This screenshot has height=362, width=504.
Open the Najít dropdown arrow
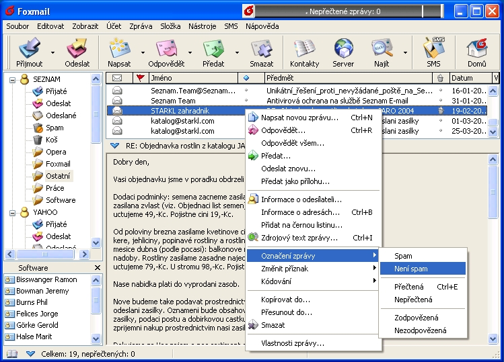point(405,52)
